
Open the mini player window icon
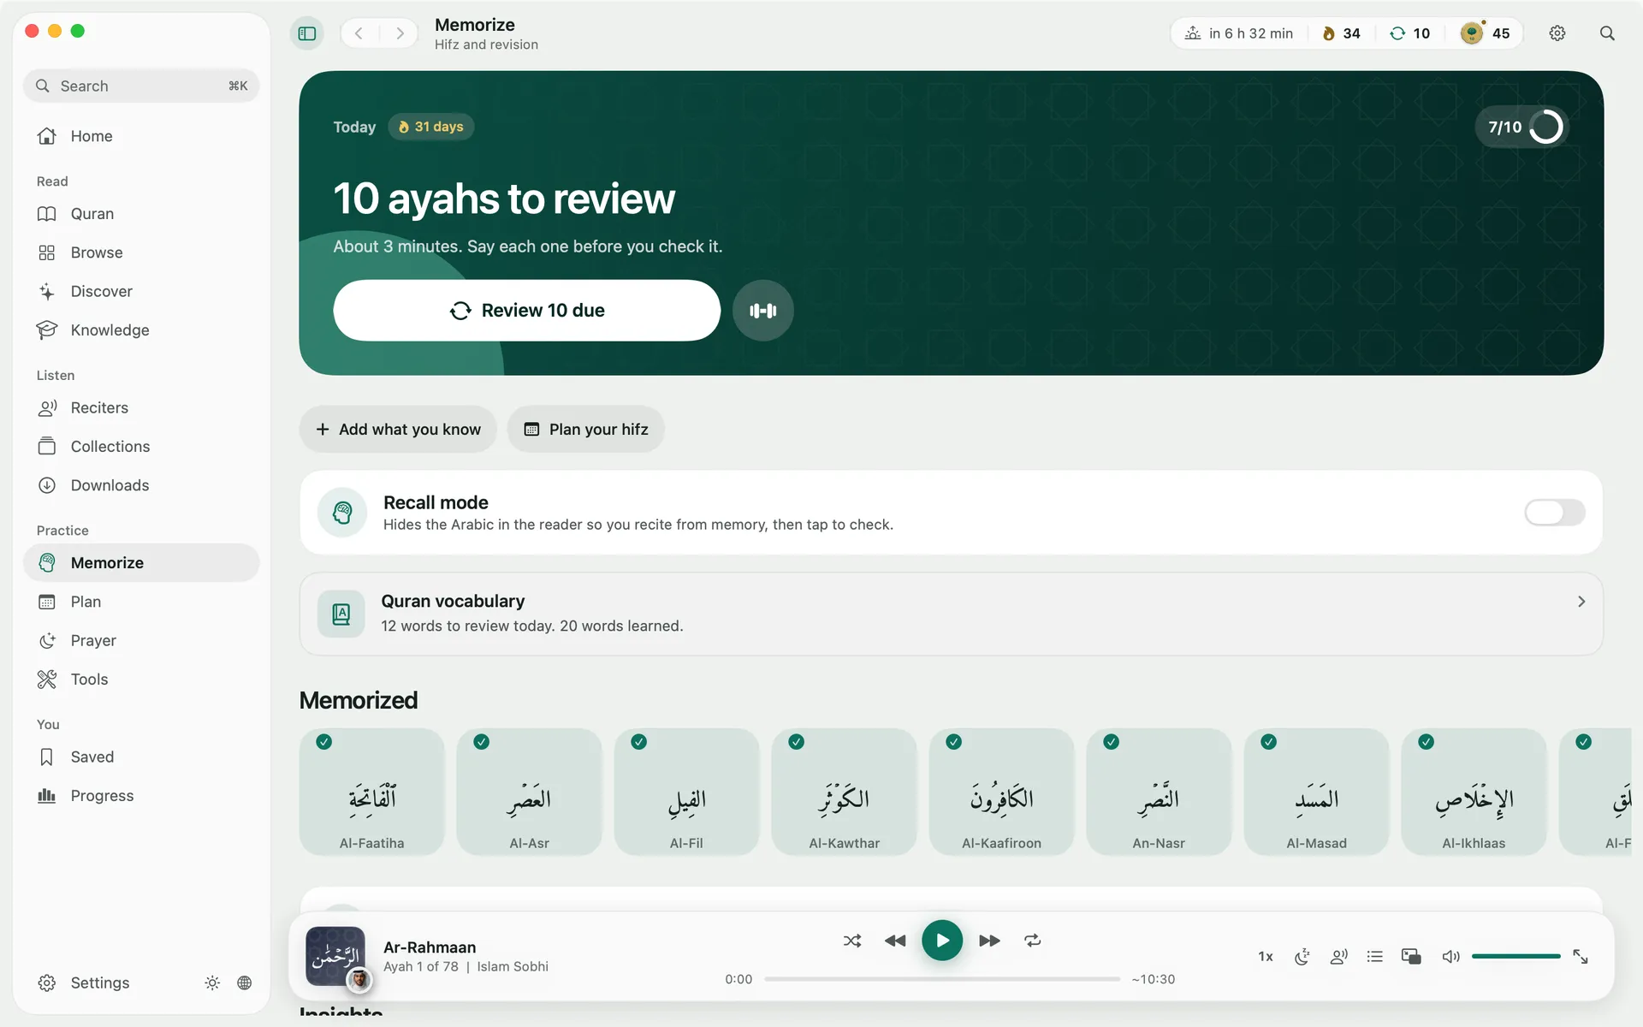(x=1411, y=957)
